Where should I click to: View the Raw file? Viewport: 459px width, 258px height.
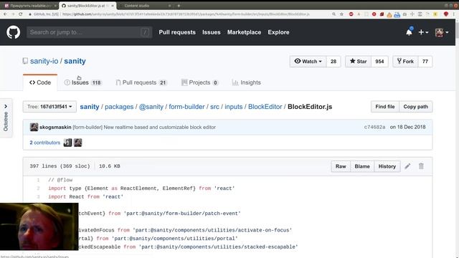[341, 166]
